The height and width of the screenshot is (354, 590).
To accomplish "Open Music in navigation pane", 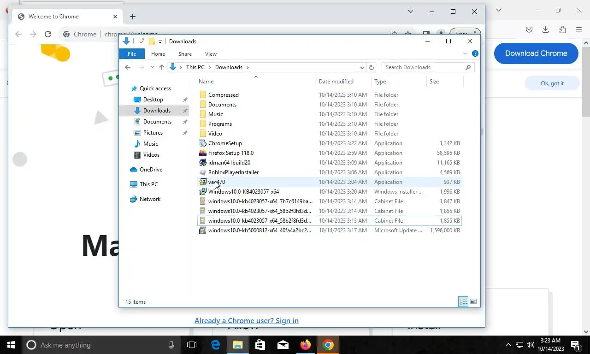I will point(146,144).
